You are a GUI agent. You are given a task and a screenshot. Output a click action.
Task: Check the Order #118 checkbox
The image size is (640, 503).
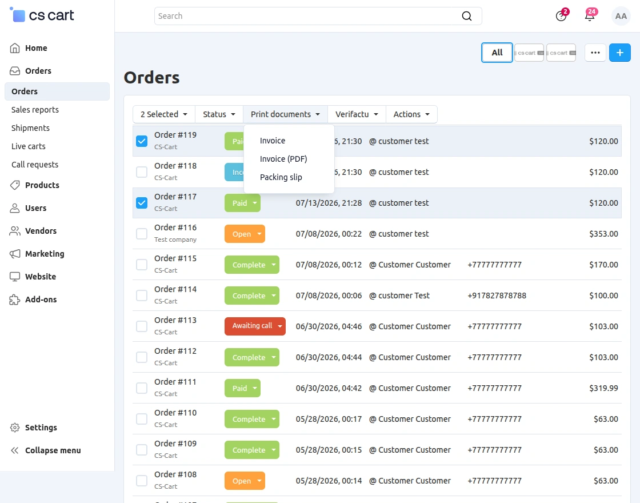pos(142,172)
